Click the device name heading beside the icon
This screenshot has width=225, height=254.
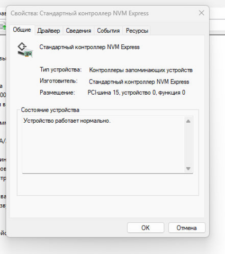(x=89, y=47)
